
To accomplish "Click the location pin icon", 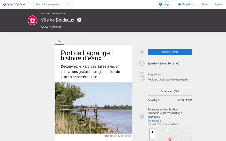I will click(x=142, y=117).
